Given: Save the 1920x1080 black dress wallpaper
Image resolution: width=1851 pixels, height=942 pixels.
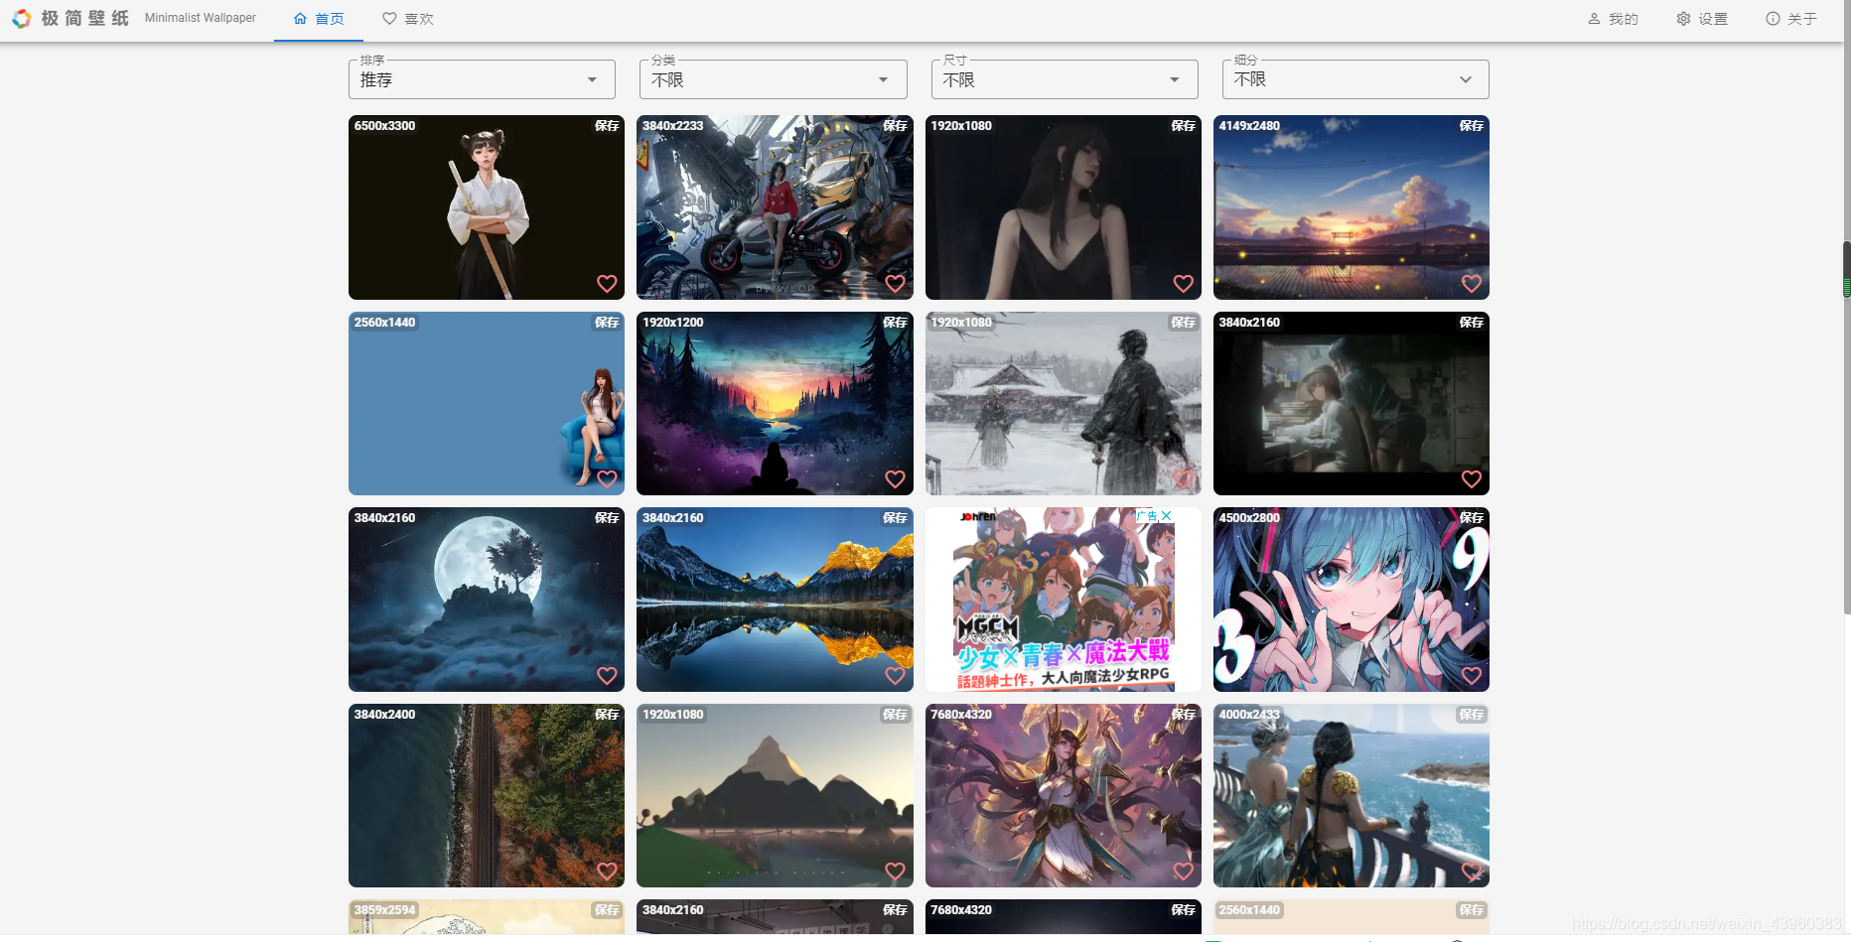Looking at the screenshot, I should (x=1184, y=126).
